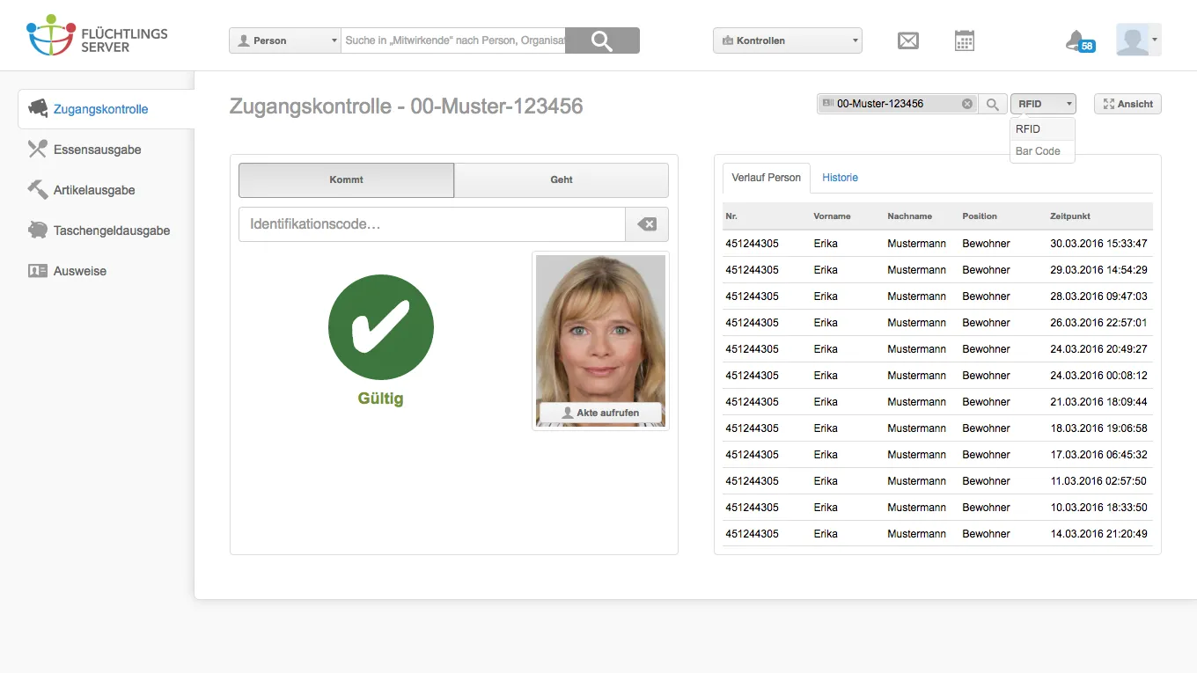Open Taschengeldausgabe in the sidebar

112,230
